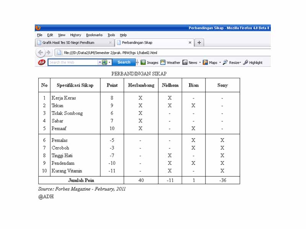
Task: Select the Perbandingan Sikap tab
Action: pos(155,42)
